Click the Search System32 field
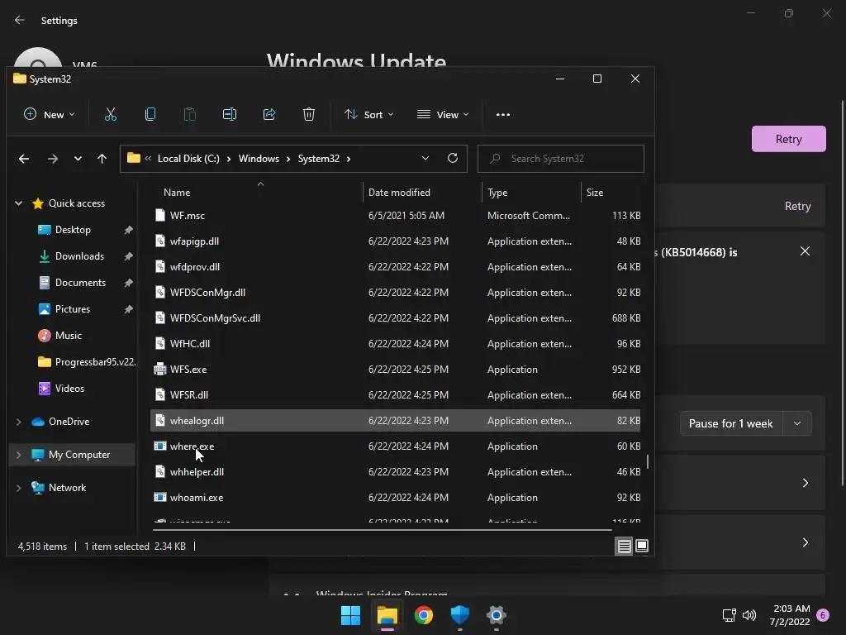The width and height of the screenshot is (846, 635). [561, 158]
